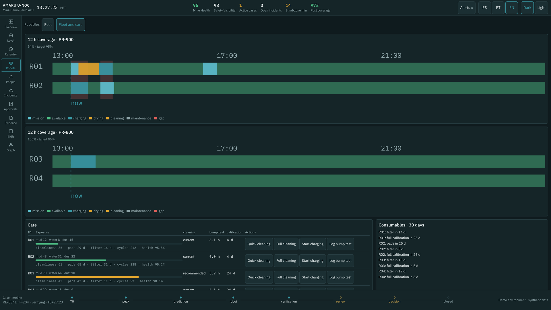The height and width of the screenshot is (310, 551).
Task: Open the Alerts button
Action: point(466,8)
